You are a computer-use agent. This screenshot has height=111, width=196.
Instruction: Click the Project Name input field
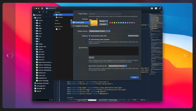coord(105,14)
